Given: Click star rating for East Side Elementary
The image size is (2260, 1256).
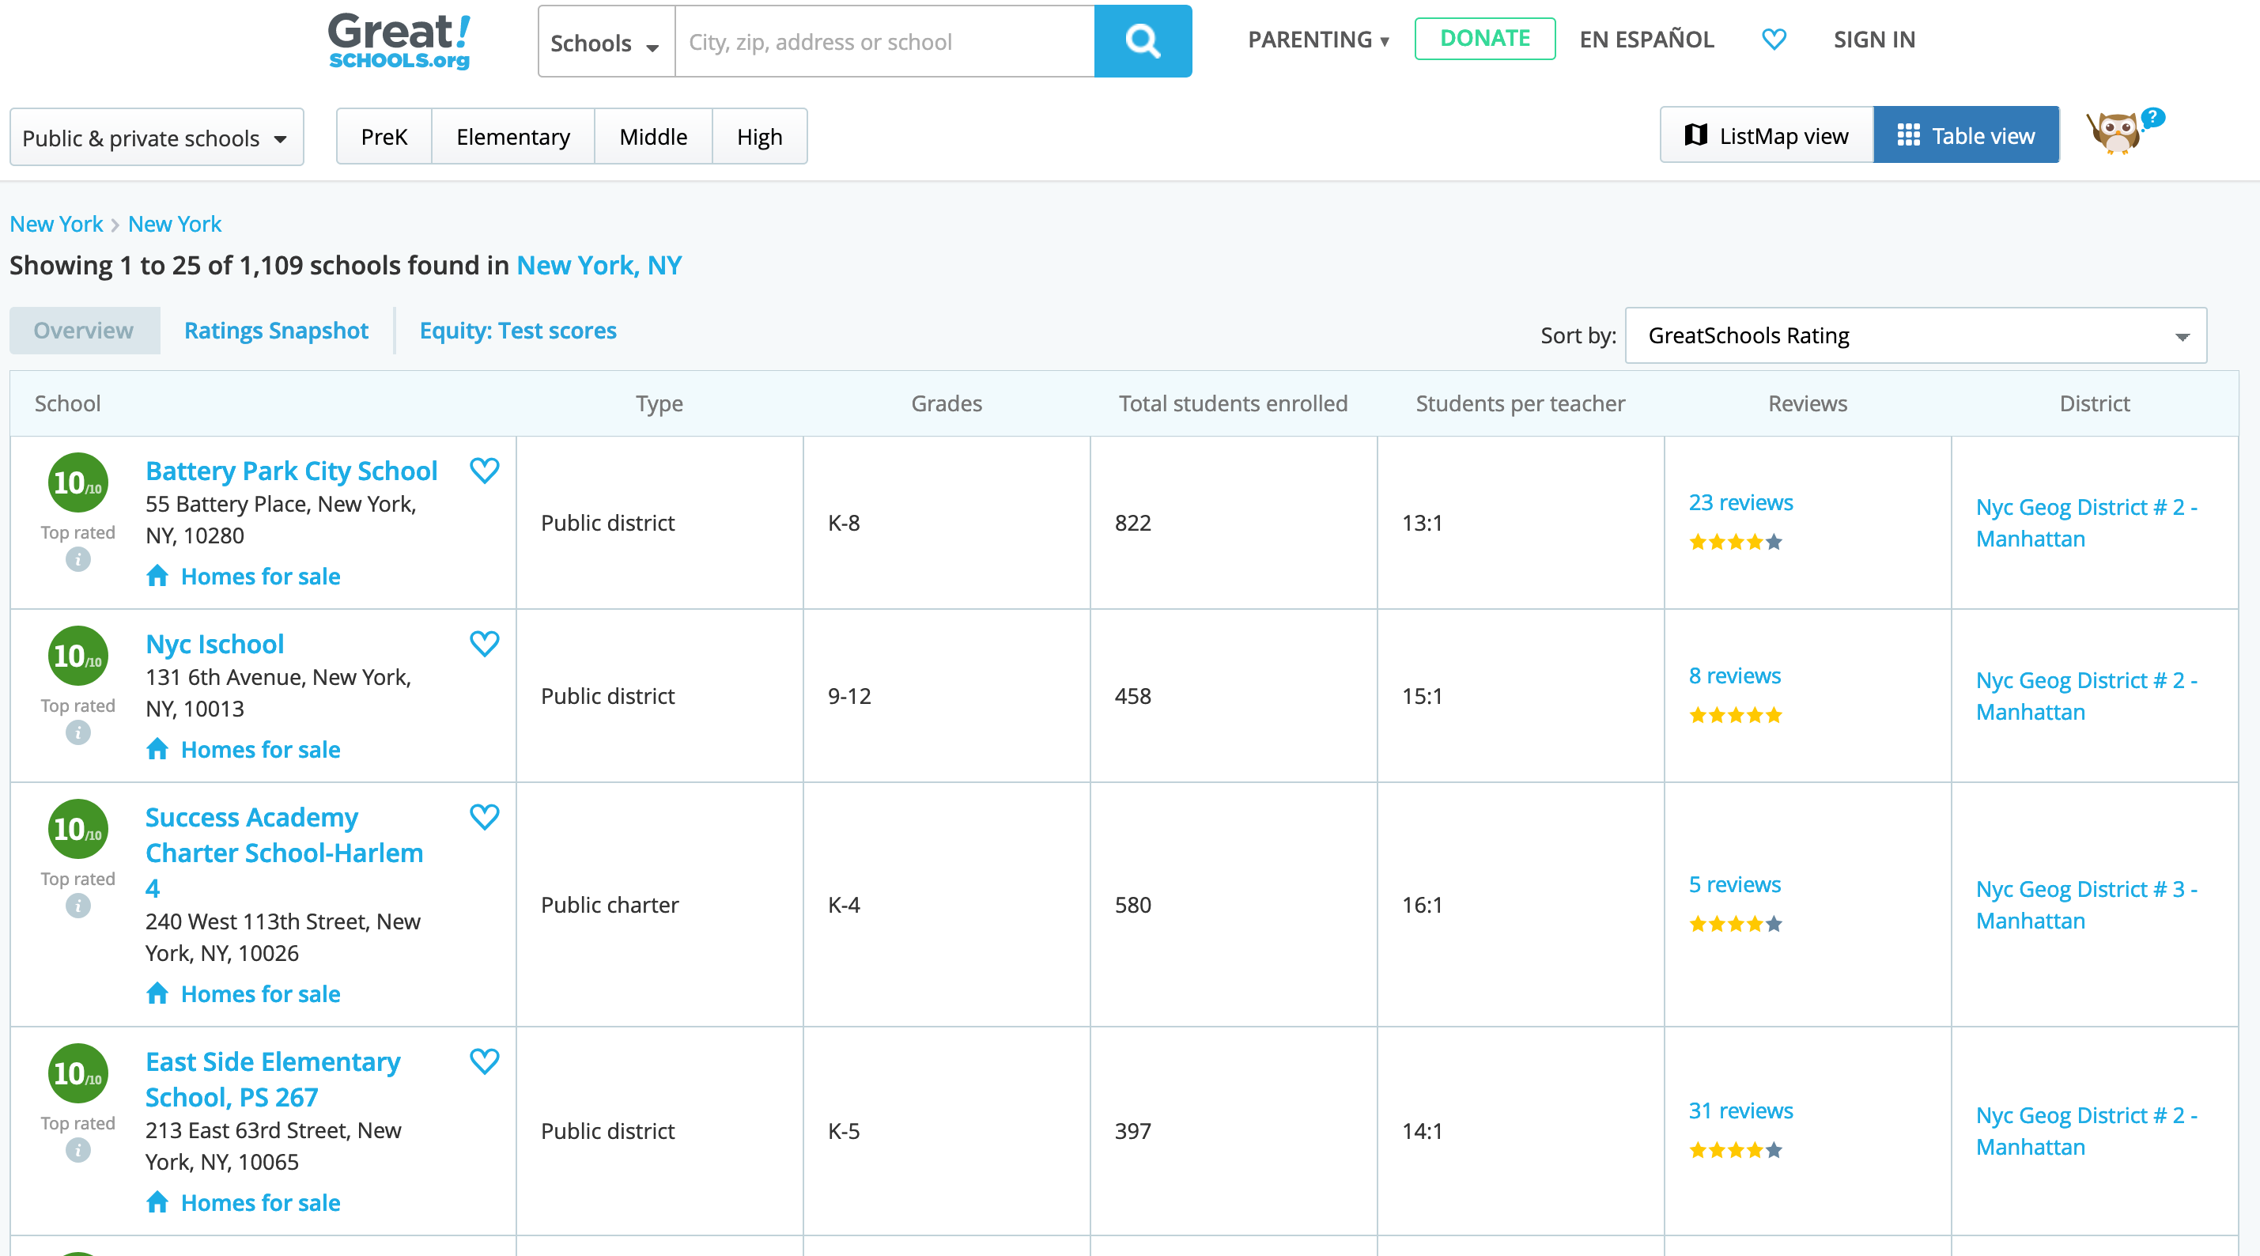Looking at the screenshot, I should click(x=1736, y=1150).
